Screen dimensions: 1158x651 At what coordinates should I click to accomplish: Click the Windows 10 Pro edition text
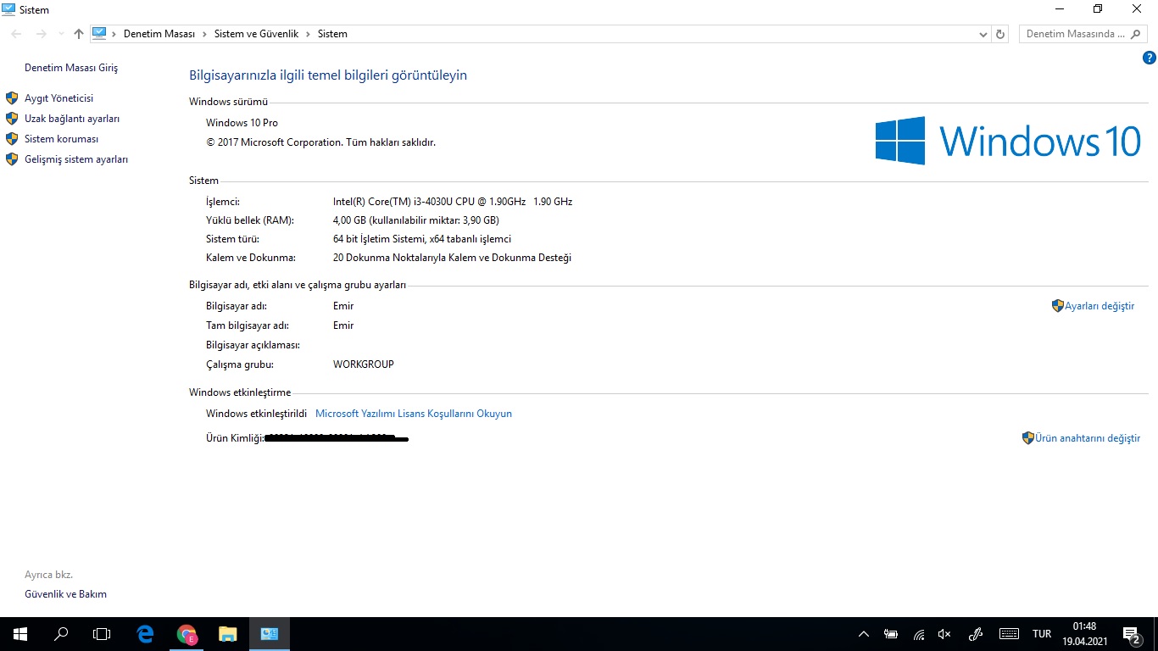click(x=242, y=123)
